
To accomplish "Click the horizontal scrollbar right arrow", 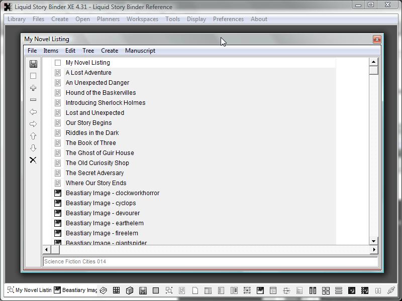I will point(373,249).
